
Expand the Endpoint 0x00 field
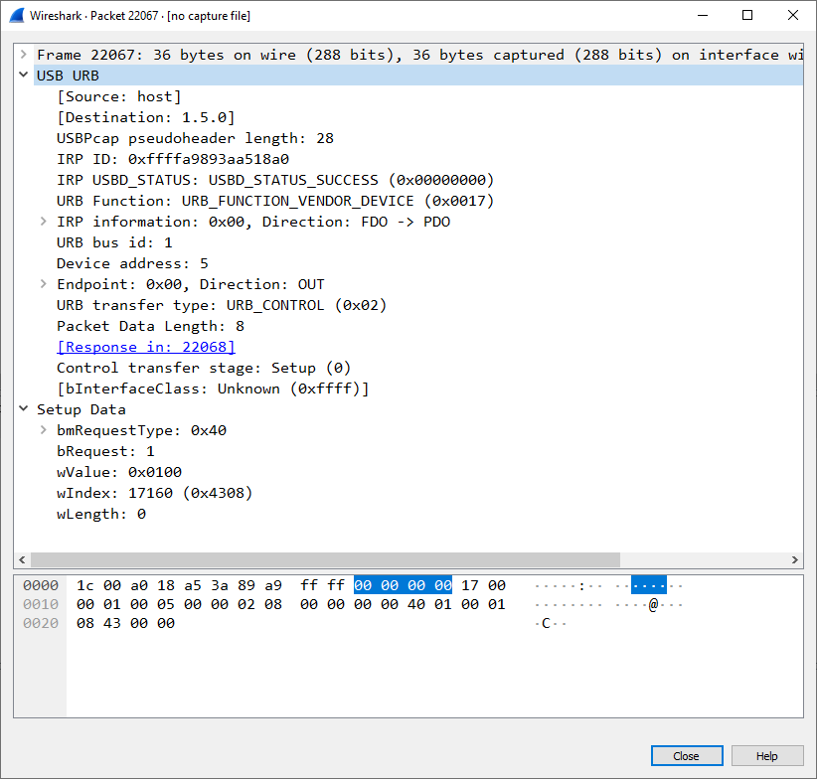click(42, 283)
